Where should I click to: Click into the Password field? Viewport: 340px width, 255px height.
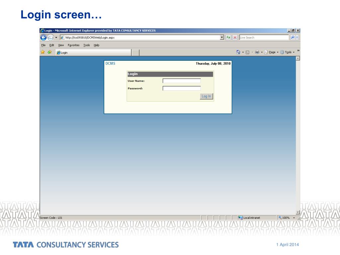182,88
